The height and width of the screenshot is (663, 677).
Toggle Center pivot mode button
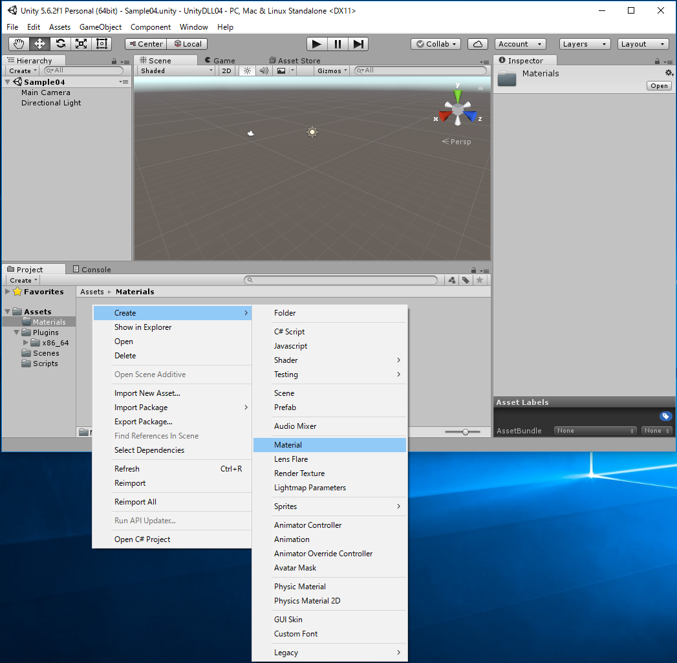145,44
